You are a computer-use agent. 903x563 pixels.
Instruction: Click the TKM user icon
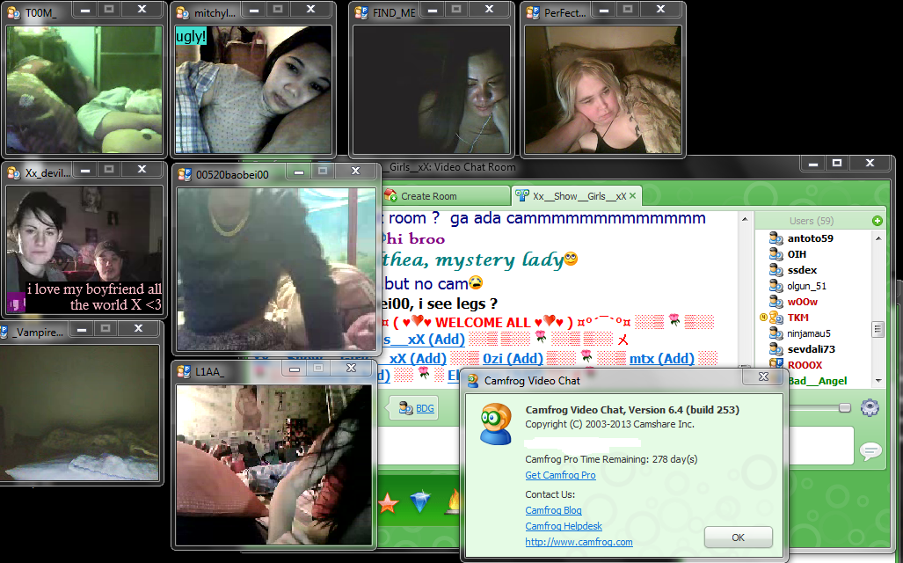click(x=776, y=318)
